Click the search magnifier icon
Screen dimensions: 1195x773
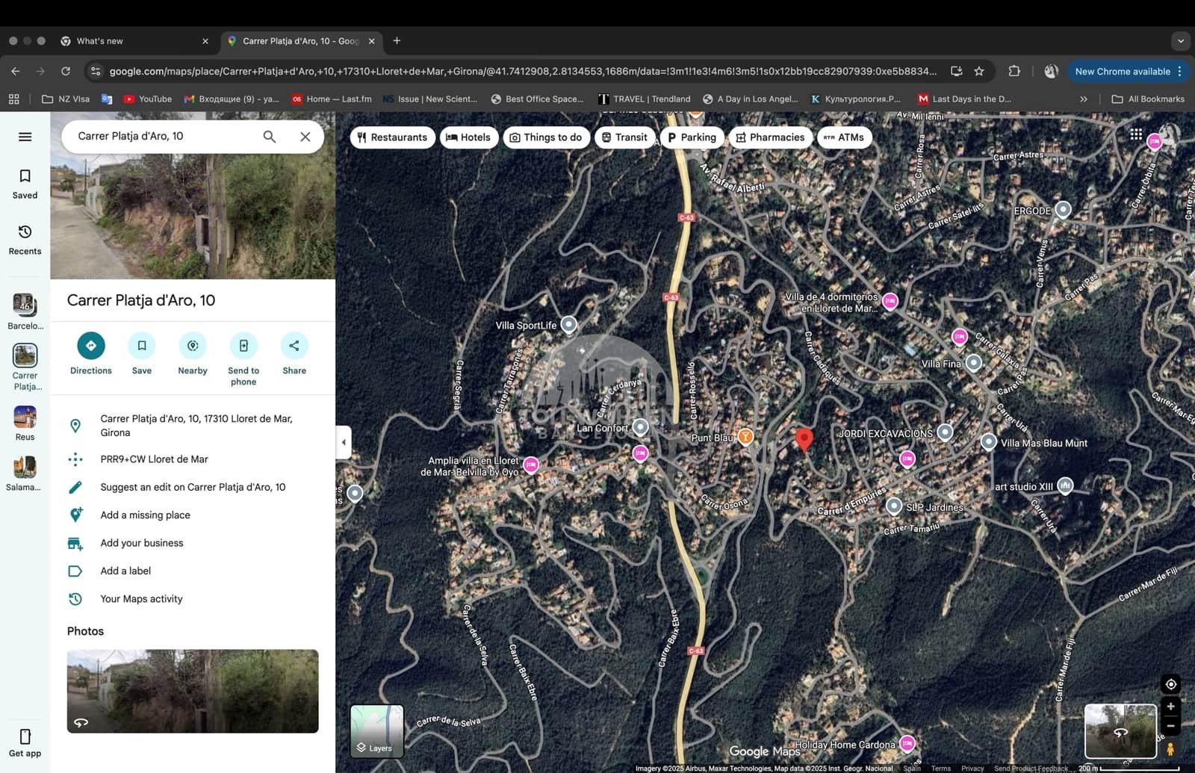pyautogui.click(x=270, y=137)
